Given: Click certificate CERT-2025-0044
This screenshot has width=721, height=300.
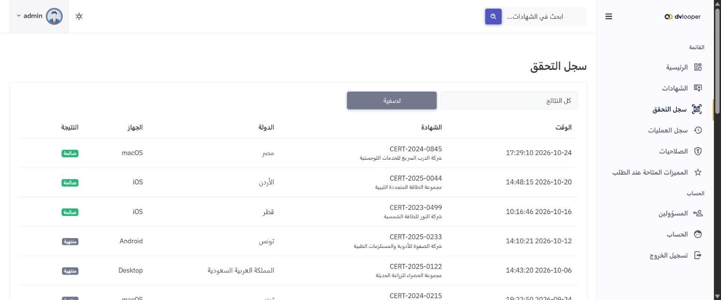Looking at the screenshot, I should point(415,178).
